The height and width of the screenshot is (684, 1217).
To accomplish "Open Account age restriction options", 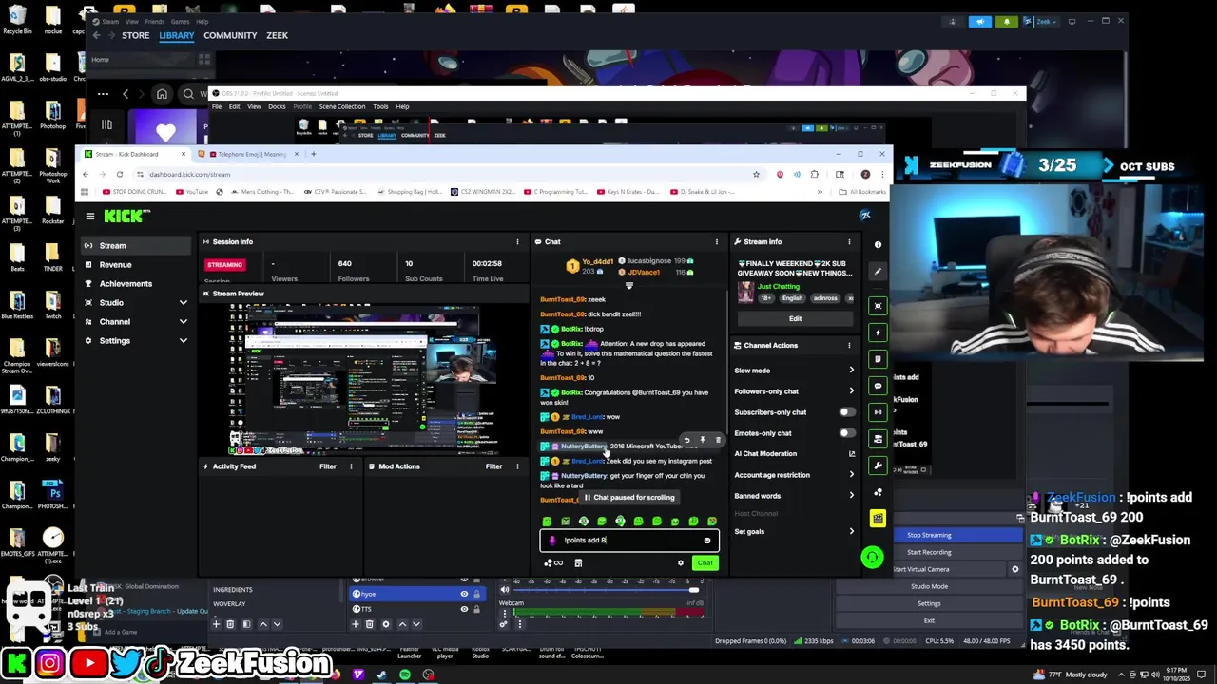I will click(794, 474).
